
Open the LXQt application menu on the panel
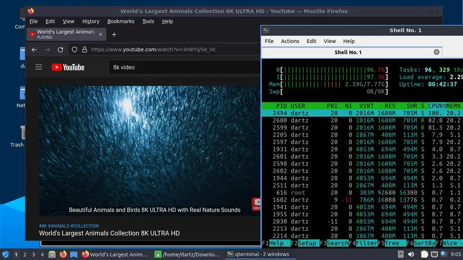pos(5,254)
